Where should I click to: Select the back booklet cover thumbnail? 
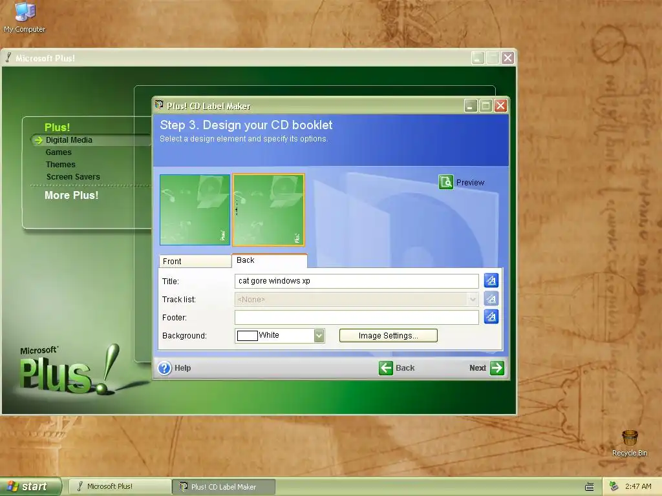point(268,210)
